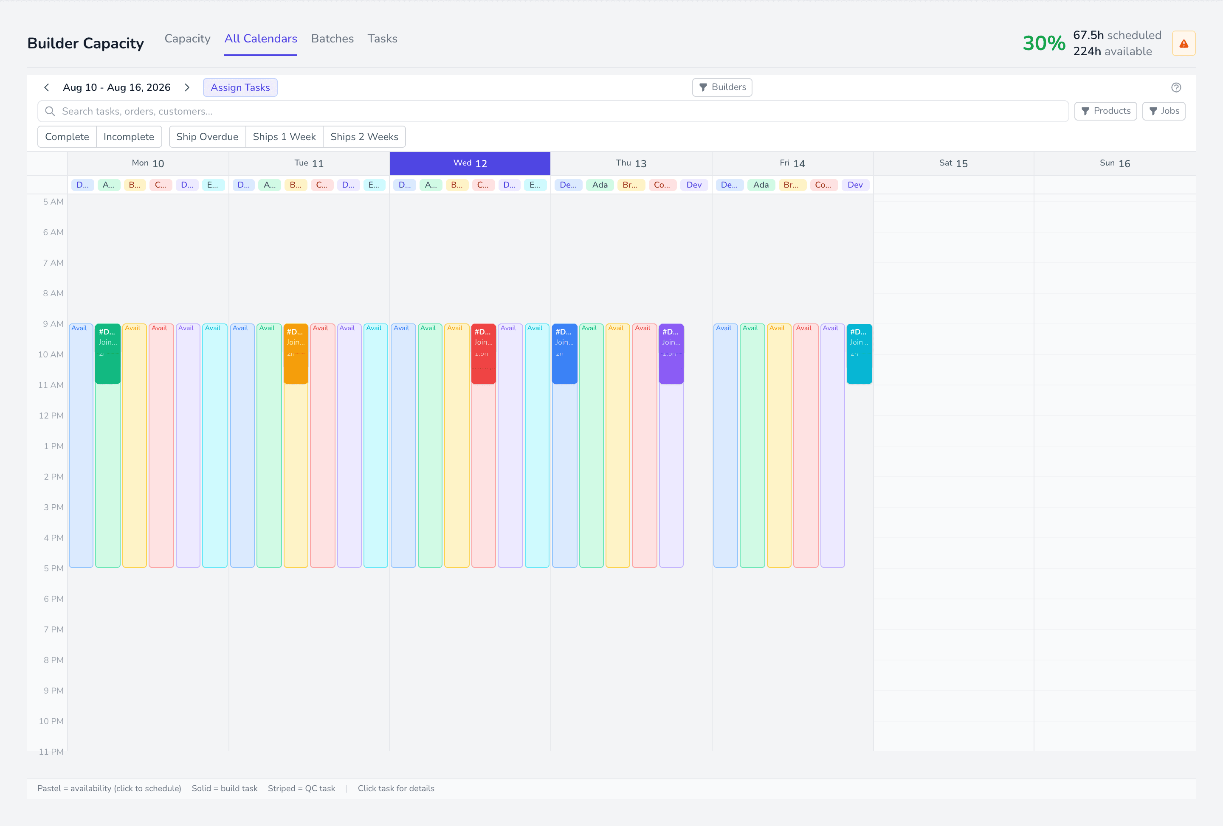Focus the search tasks, orders, customers field
Viewport: 1223px width, 826px height.
click(552, 111)
